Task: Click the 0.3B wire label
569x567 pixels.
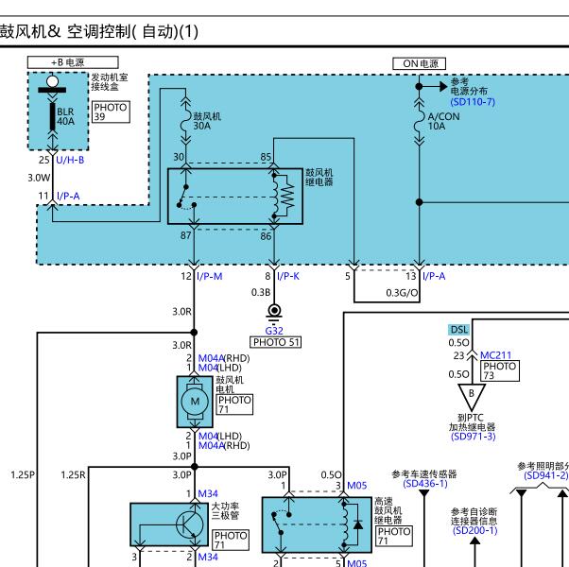Action: pos(261,292)
